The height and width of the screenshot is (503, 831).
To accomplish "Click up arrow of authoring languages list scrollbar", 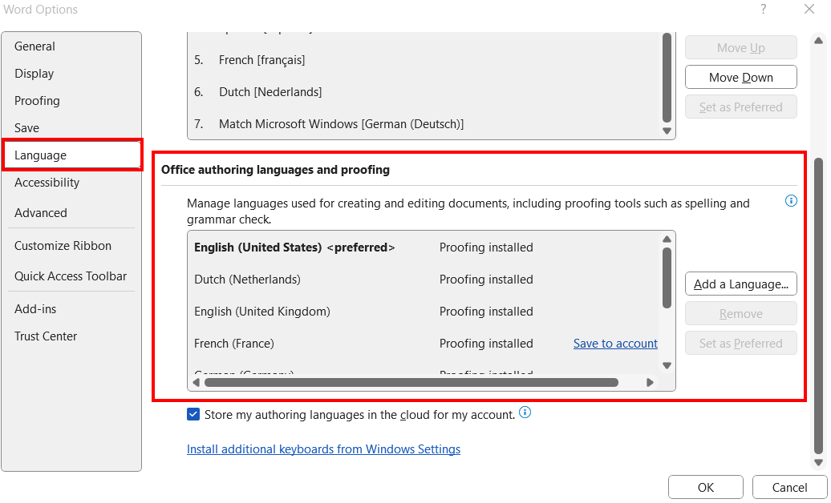I will pos(667,239).
